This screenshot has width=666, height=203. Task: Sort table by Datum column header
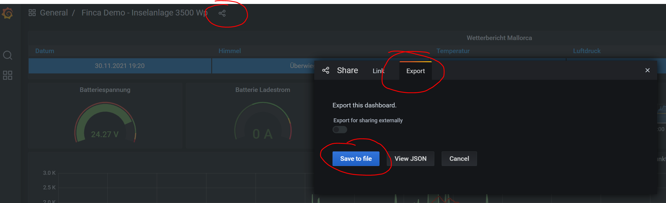click(45, 51)
